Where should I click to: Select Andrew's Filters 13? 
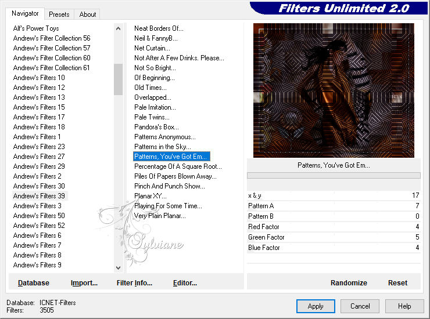click(x=39, y=97)
